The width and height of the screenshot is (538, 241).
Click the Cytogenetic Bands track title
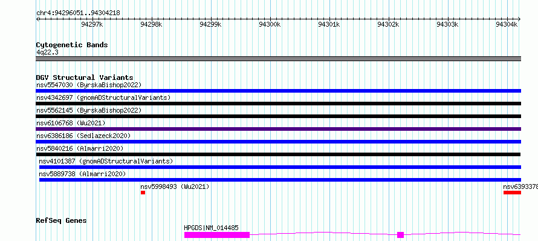pos(72,45)
